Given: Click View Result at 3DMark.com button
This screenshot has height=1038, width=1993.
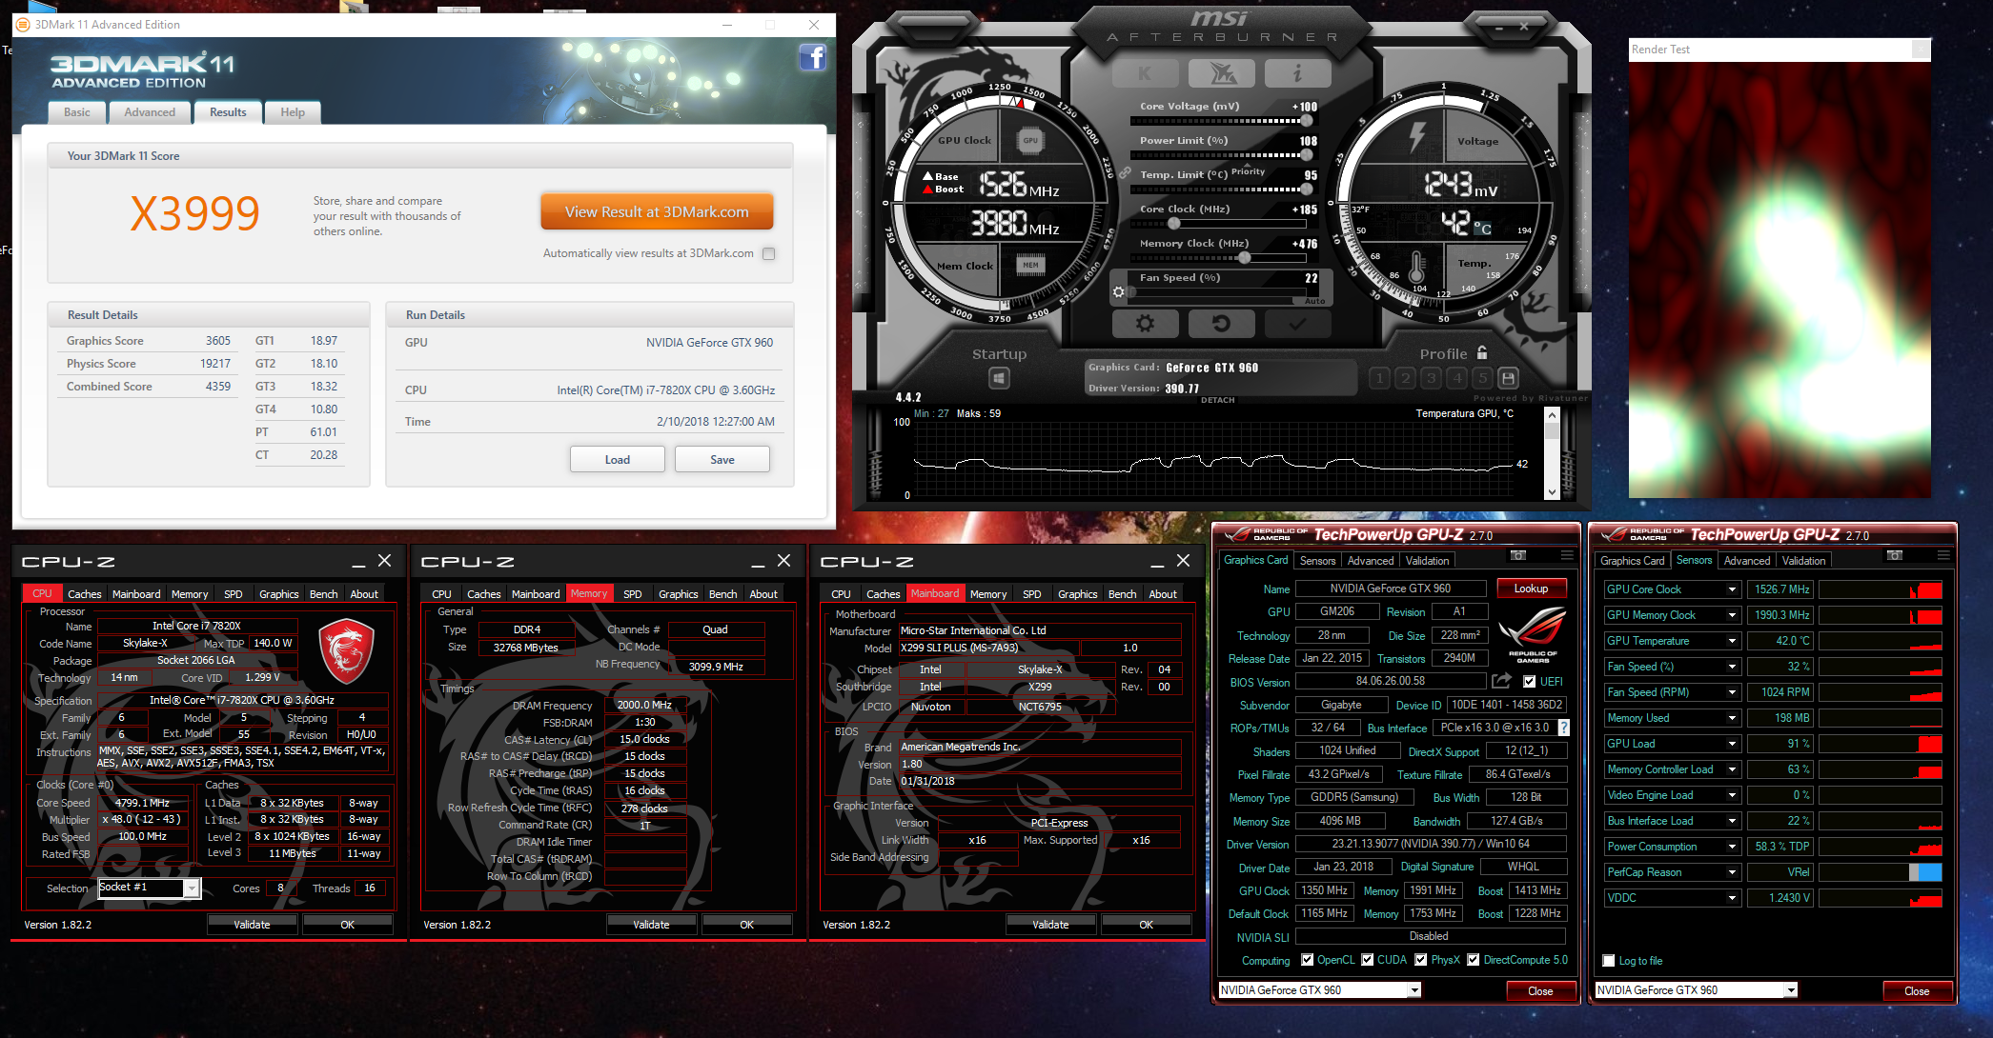Looking at the screenshot, I should 657,211.
